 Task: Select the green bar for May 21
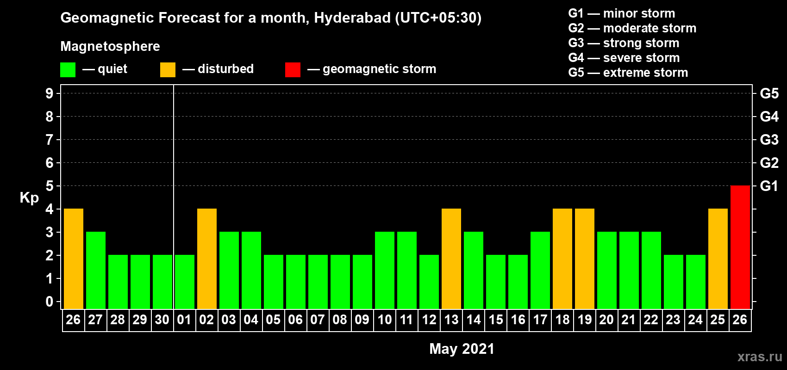pyautogui.click(x=629, y=271)
